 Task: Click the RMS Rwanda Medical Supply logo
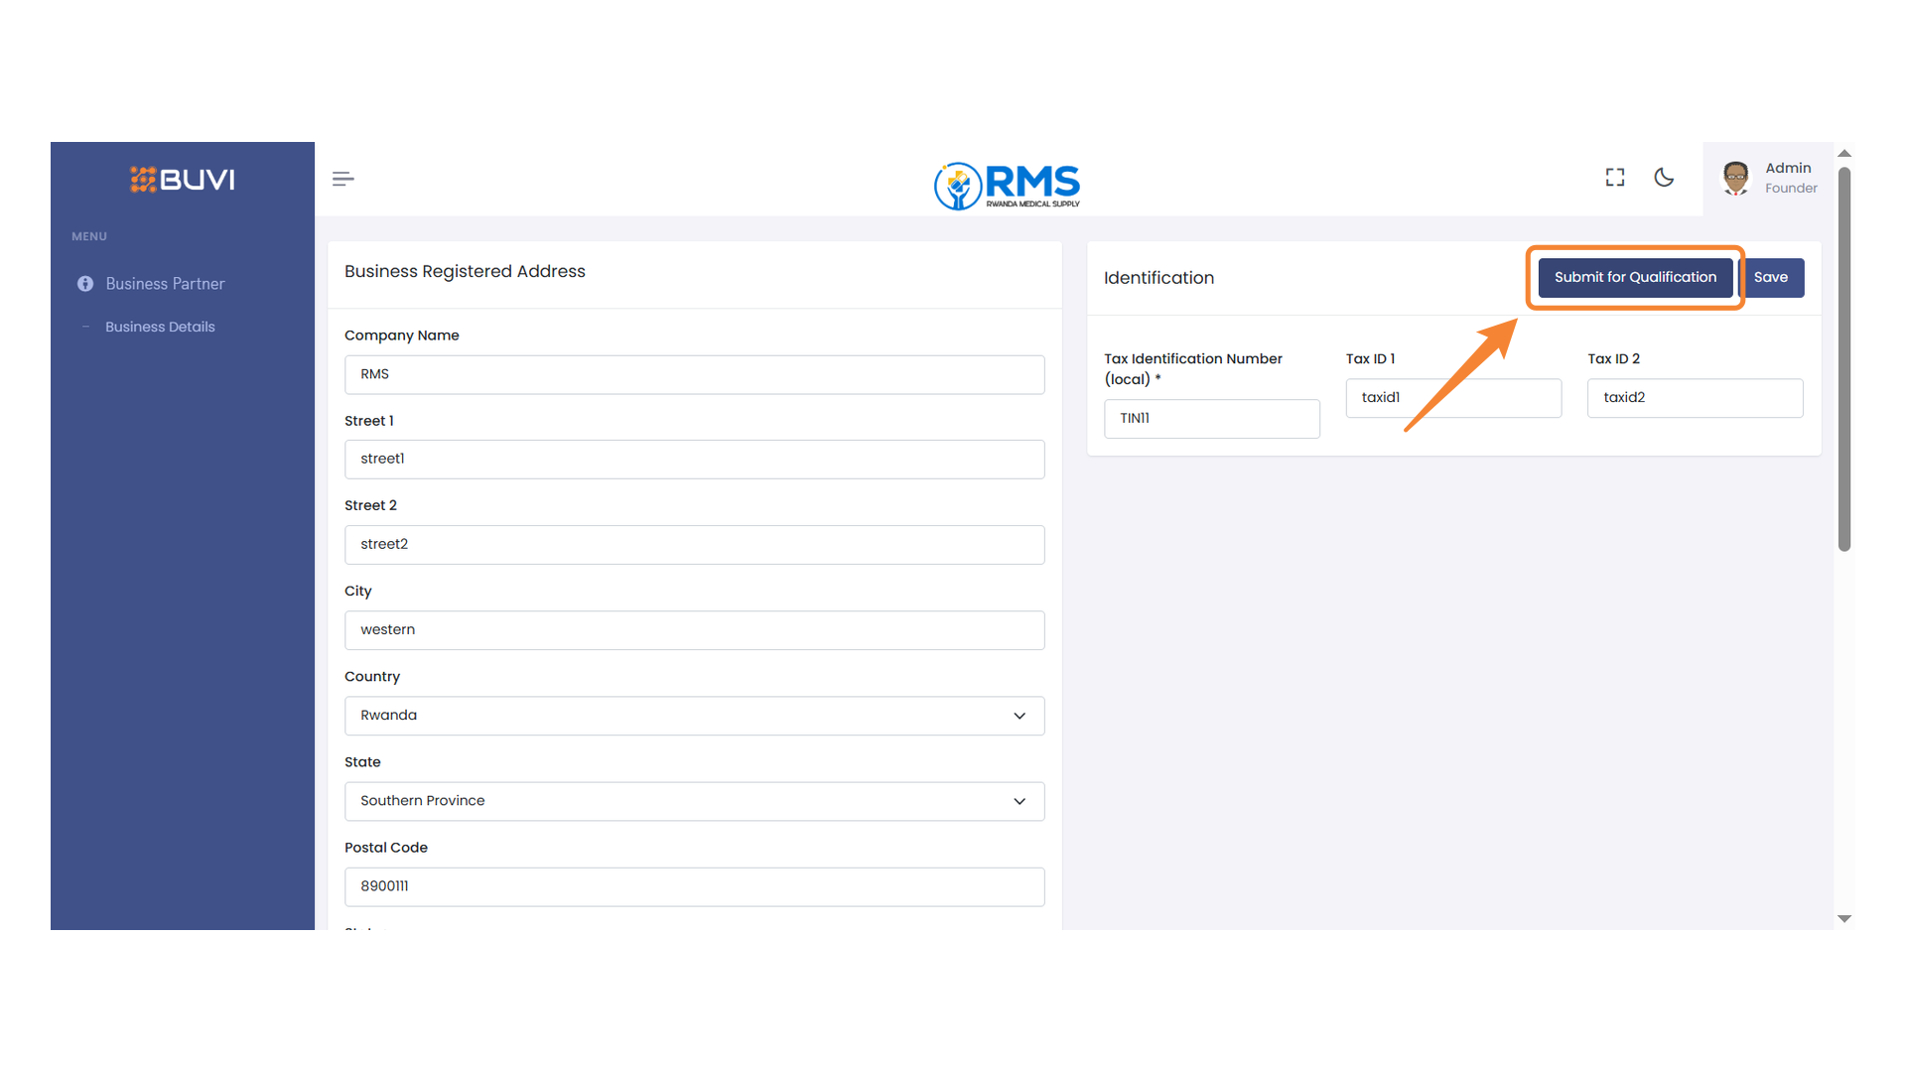tap(1007, 185)
